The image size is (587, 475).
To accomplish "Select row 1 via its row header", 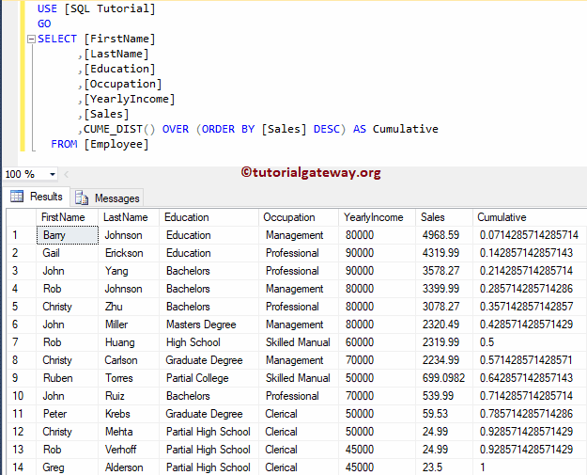I will 19,235.
